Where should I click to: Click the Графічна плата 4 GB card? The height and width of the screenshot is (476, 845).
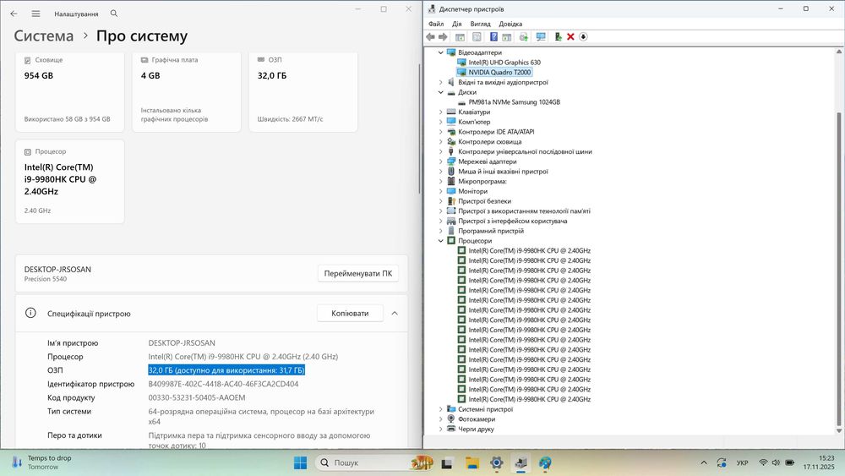coord(187,91)
